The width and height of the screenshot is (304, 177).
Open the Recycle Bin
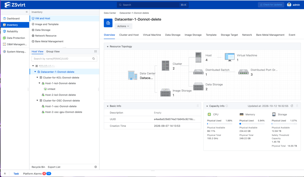38,167
